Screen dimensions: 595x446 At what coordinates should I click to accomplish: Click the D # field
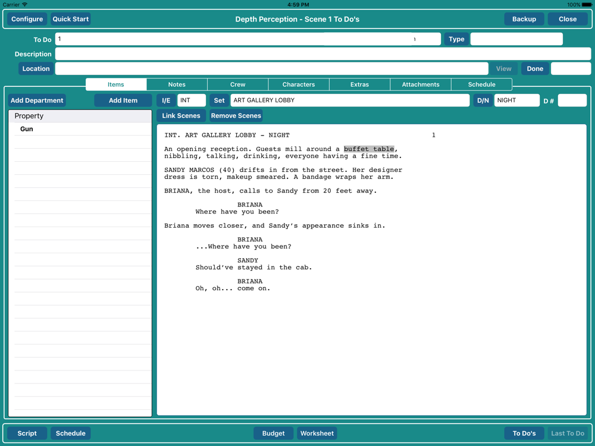coord(572,100)
